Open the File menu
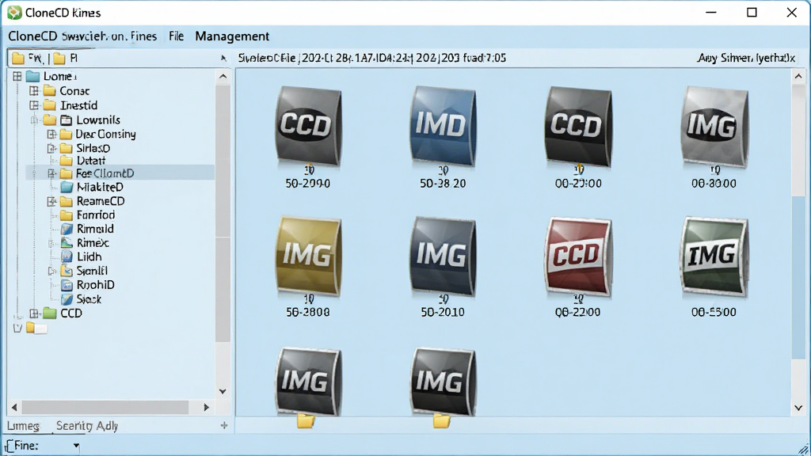This screenshot has height=456, width=811. (x=176, y=36)
